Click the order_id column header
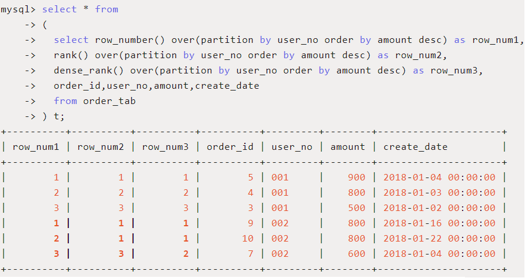The width and height of the screenshot is (525, 278). click(x=230, y=147)
